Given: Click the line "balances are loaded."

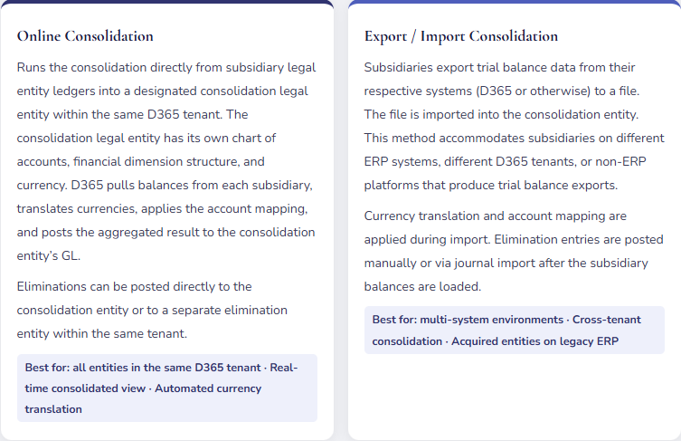Looking at the screenshot, I should (x=422, y=286).
